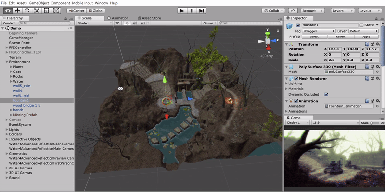
Task: Toggle Dynamic Occluded checkbox
Action: coord(326,94)
